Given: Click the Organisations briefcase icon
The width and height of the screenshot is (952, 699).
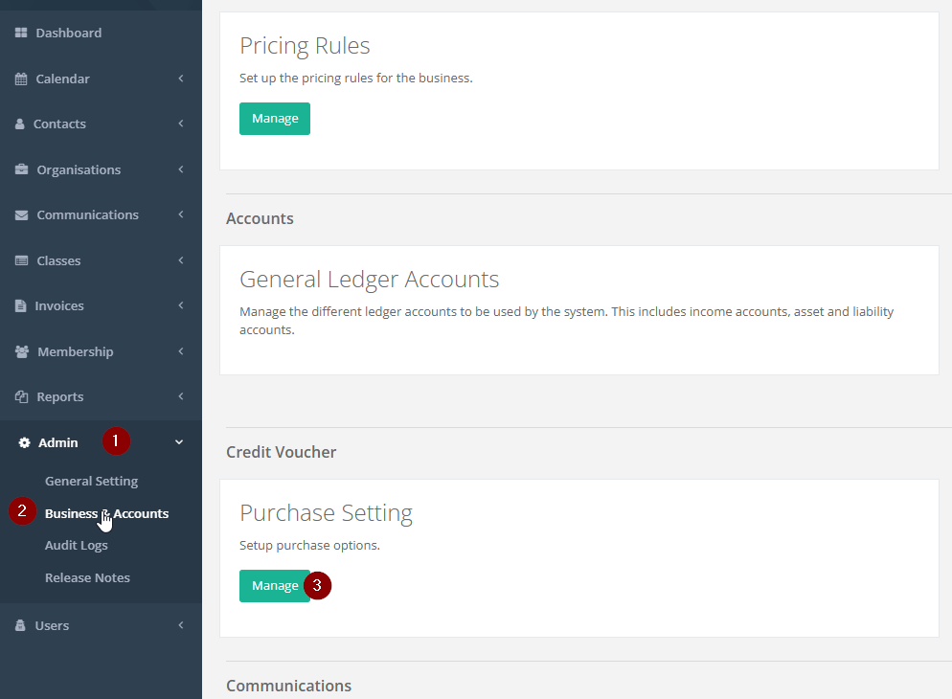Looking at the screenshot, I should click(21, 170).
